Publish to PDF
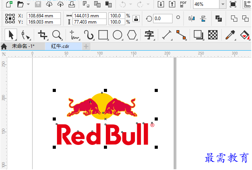Image resolution: width=252 pixels, height=170 pixels. coord(183,4)
